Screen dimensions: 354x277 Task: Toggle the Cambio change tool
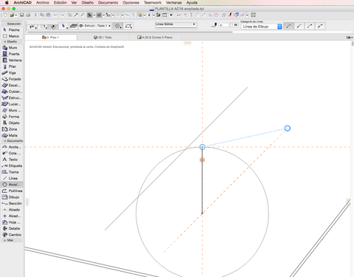(12, 235)
